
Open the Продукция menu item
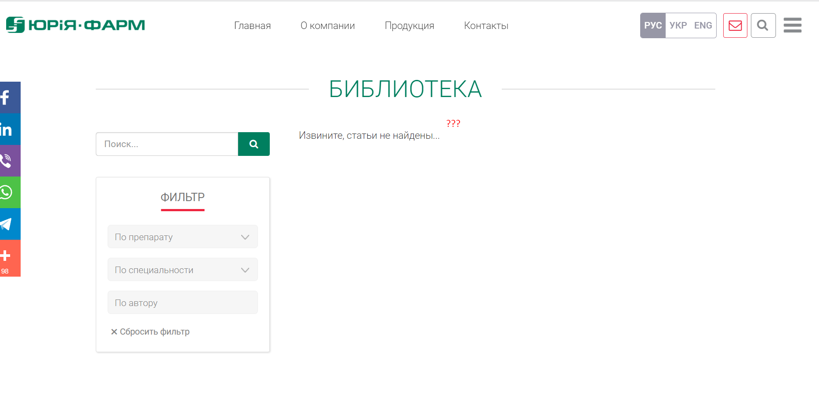[409, 26]
